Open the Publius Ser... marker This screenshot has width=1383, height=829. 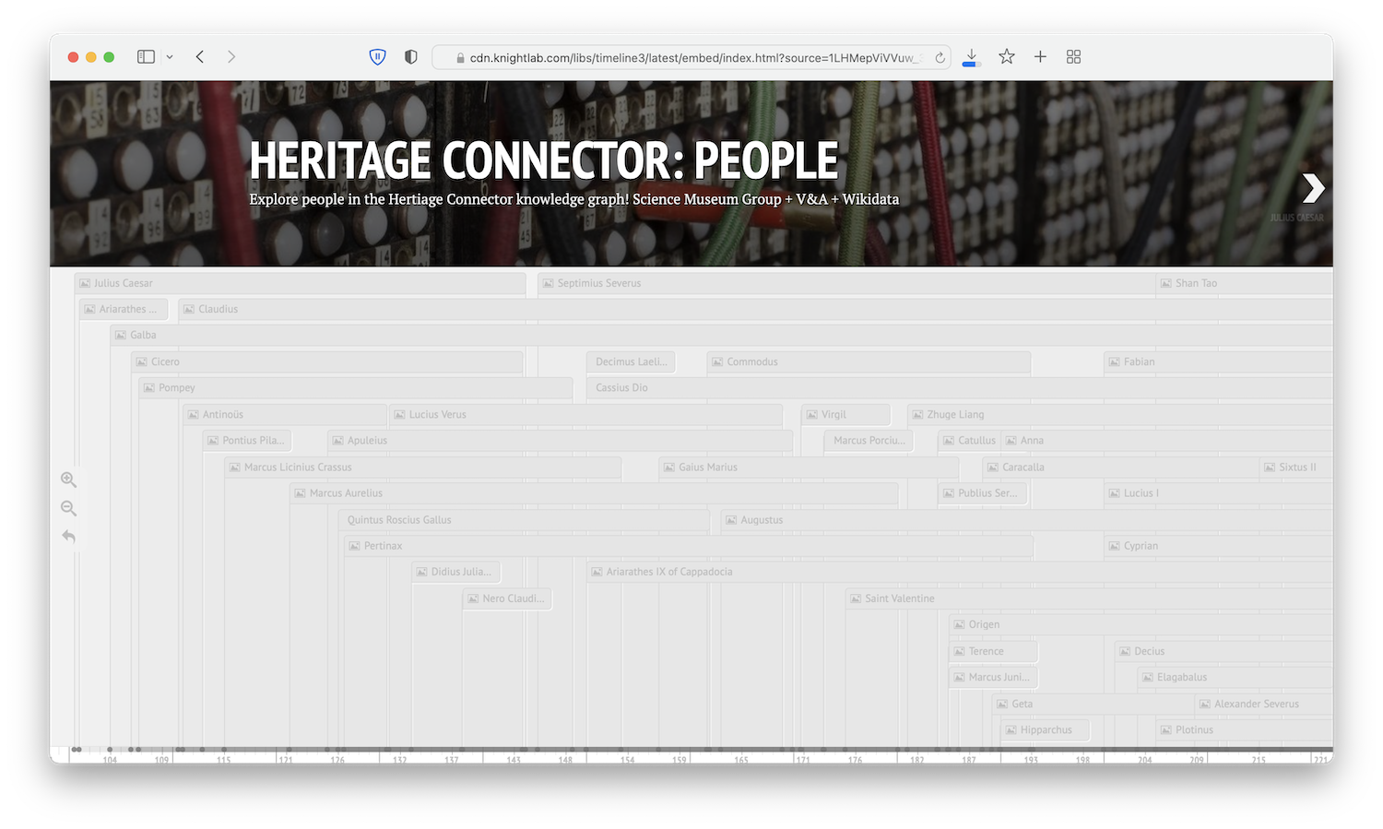(x=983, y=492)
